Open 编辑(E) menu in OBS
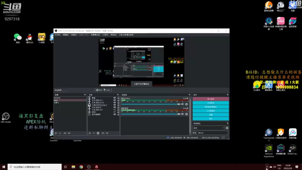The height and width of the screenshot is (170, 302). click(66, 35)
